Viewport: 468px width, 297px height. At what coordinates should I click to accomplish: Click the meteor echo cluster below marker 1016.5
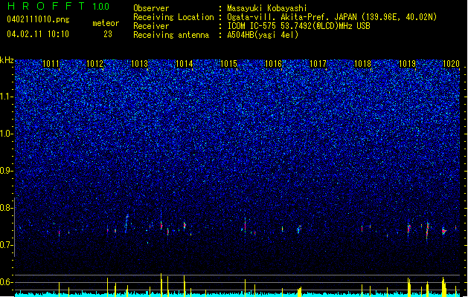pos(299,229)
